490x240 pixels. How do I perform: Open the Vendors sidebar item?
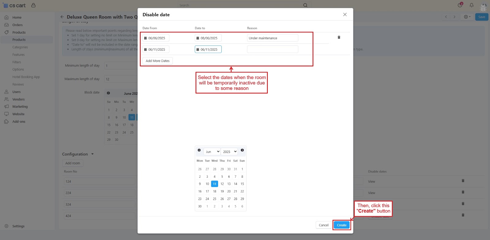click(18, 99)
